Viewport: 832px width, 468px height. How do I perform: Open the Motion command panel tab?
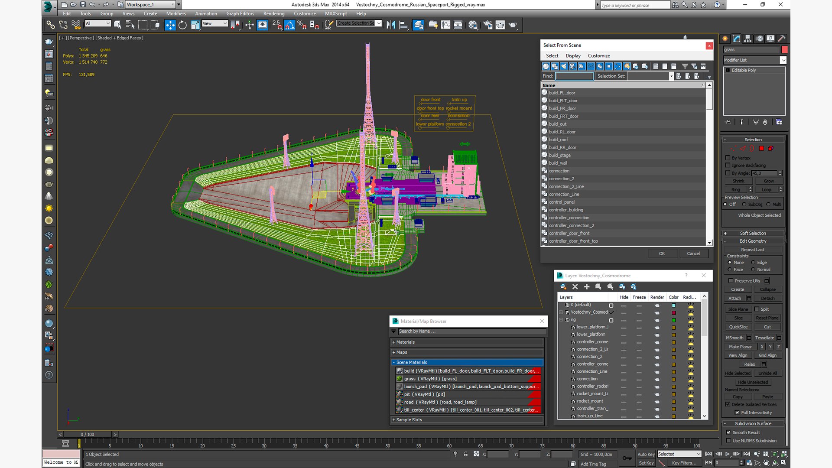(759, 39)
